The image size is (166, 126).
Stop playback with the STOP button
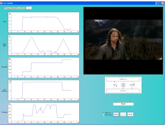[x=130, y=114]
